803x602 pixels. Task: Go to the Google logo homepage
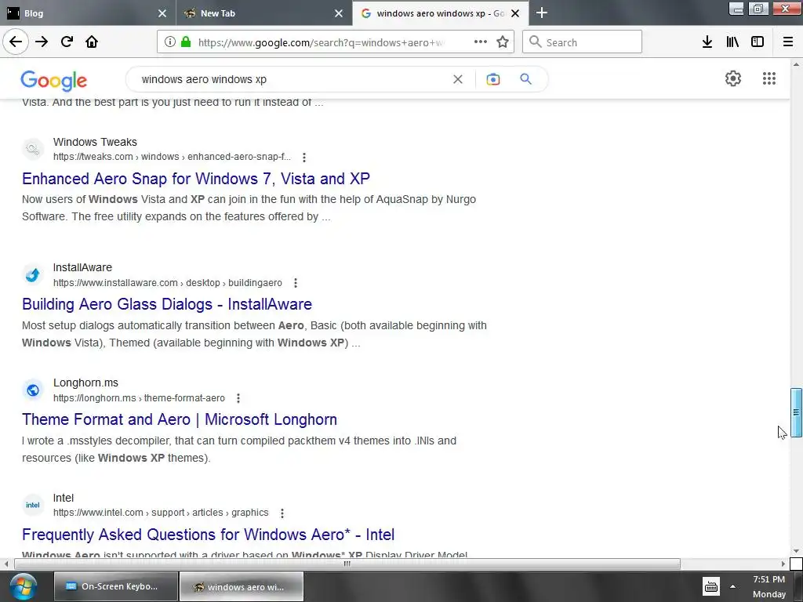coord(54,80)
